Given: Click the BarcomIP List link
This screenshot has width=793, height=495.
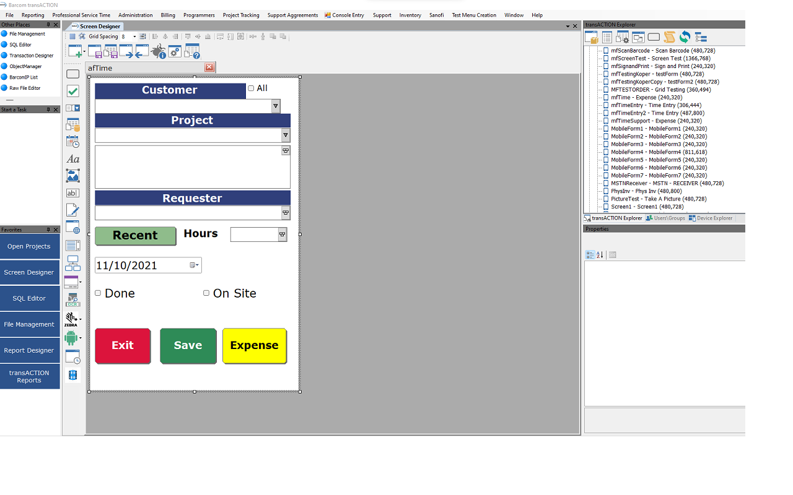Looking at the screenshot, I should [24, 77].
